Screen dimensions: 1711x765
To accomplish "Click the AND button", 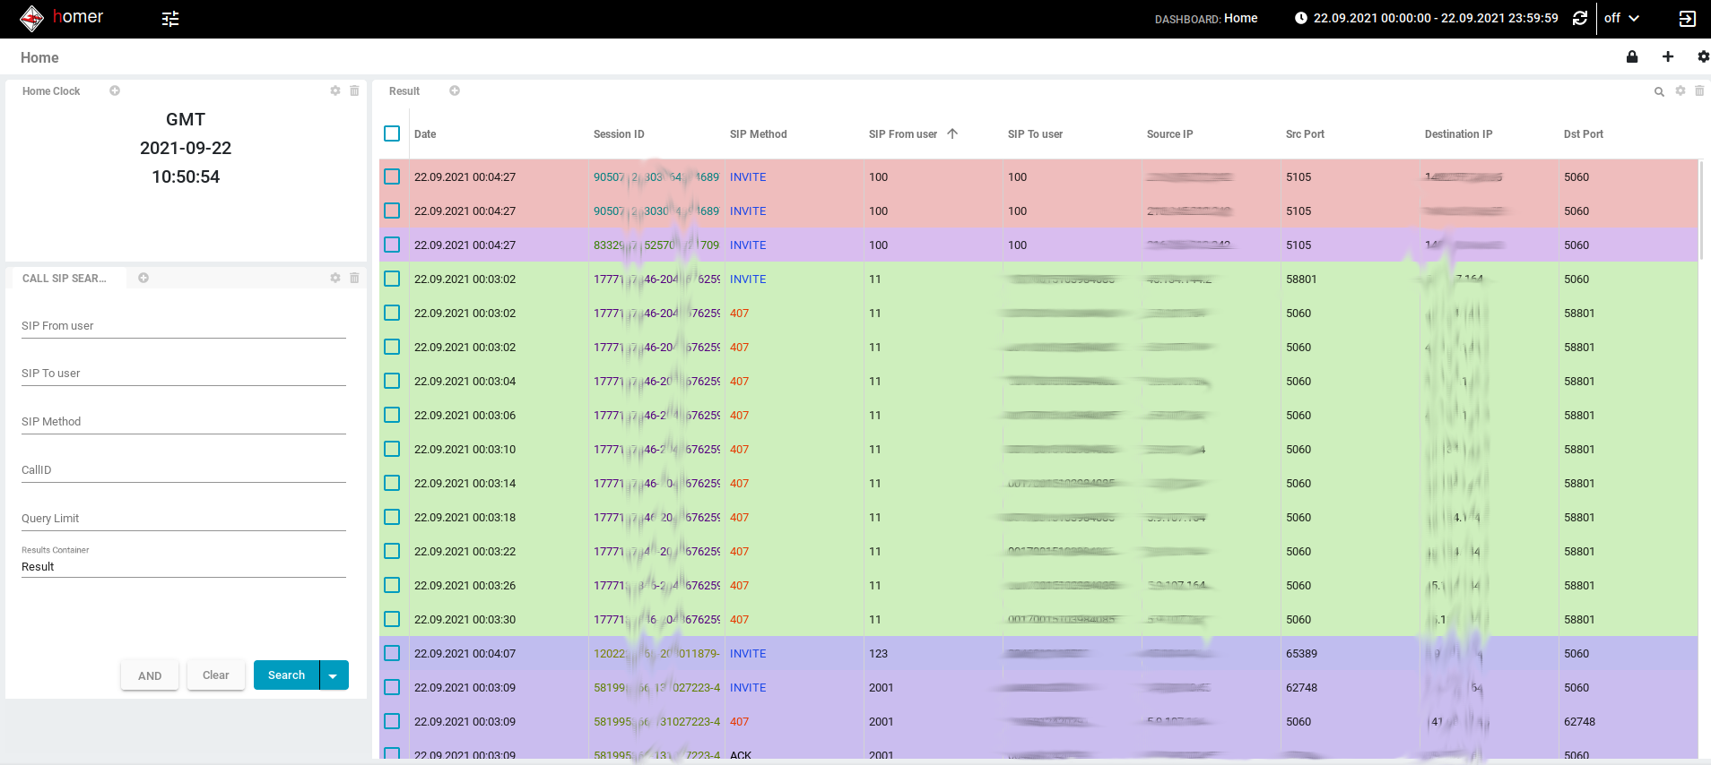I will pyautogui.click(x=150, y=675).
